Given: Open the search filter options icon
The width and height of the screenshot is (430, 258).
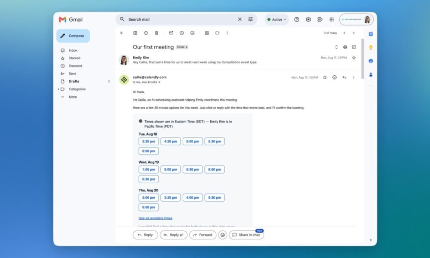Looking at the screenshot, I should [250, 19].
